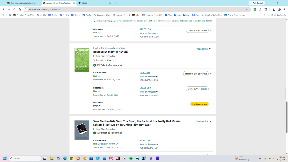Image resolution: width=288 pixels, height=162 pixels.
Task: Click Order author copies for Reunion Paperback
Action: click(x=197, y=89)
